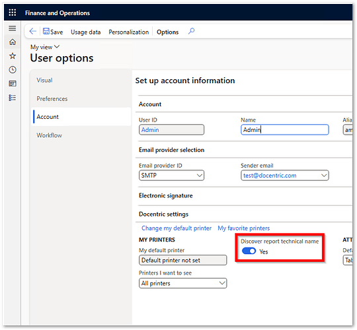Switch to the Preferences tab
The width and height of the screenshot is (357, 330).
pos(52,98)
